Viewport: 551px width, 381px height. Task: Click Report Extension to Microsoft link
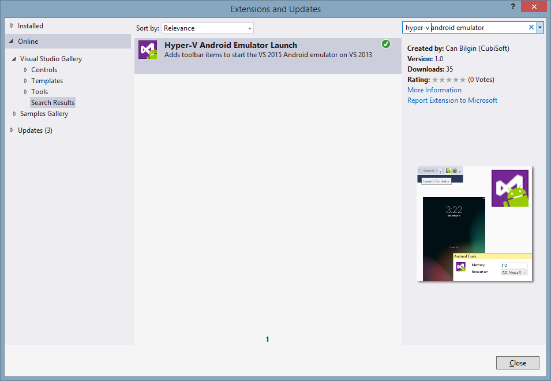tap(452, 100)
